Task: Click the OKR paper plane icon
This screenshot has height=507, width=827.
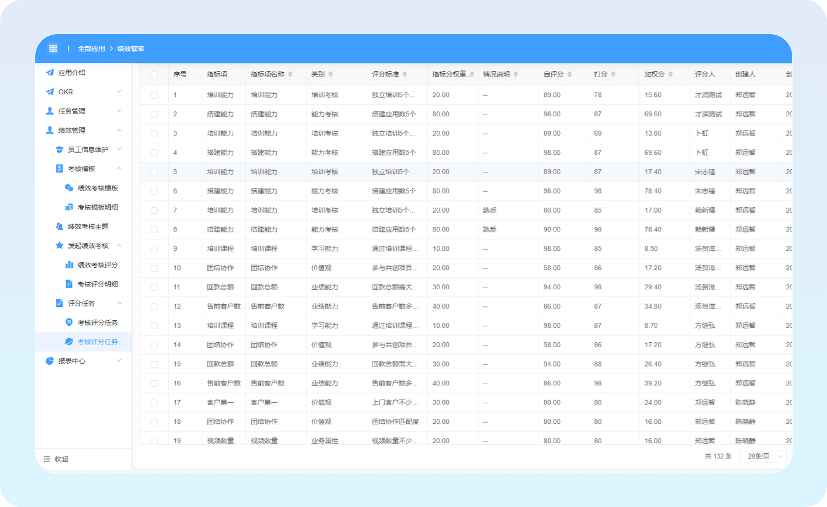Action: coord(50,92)
